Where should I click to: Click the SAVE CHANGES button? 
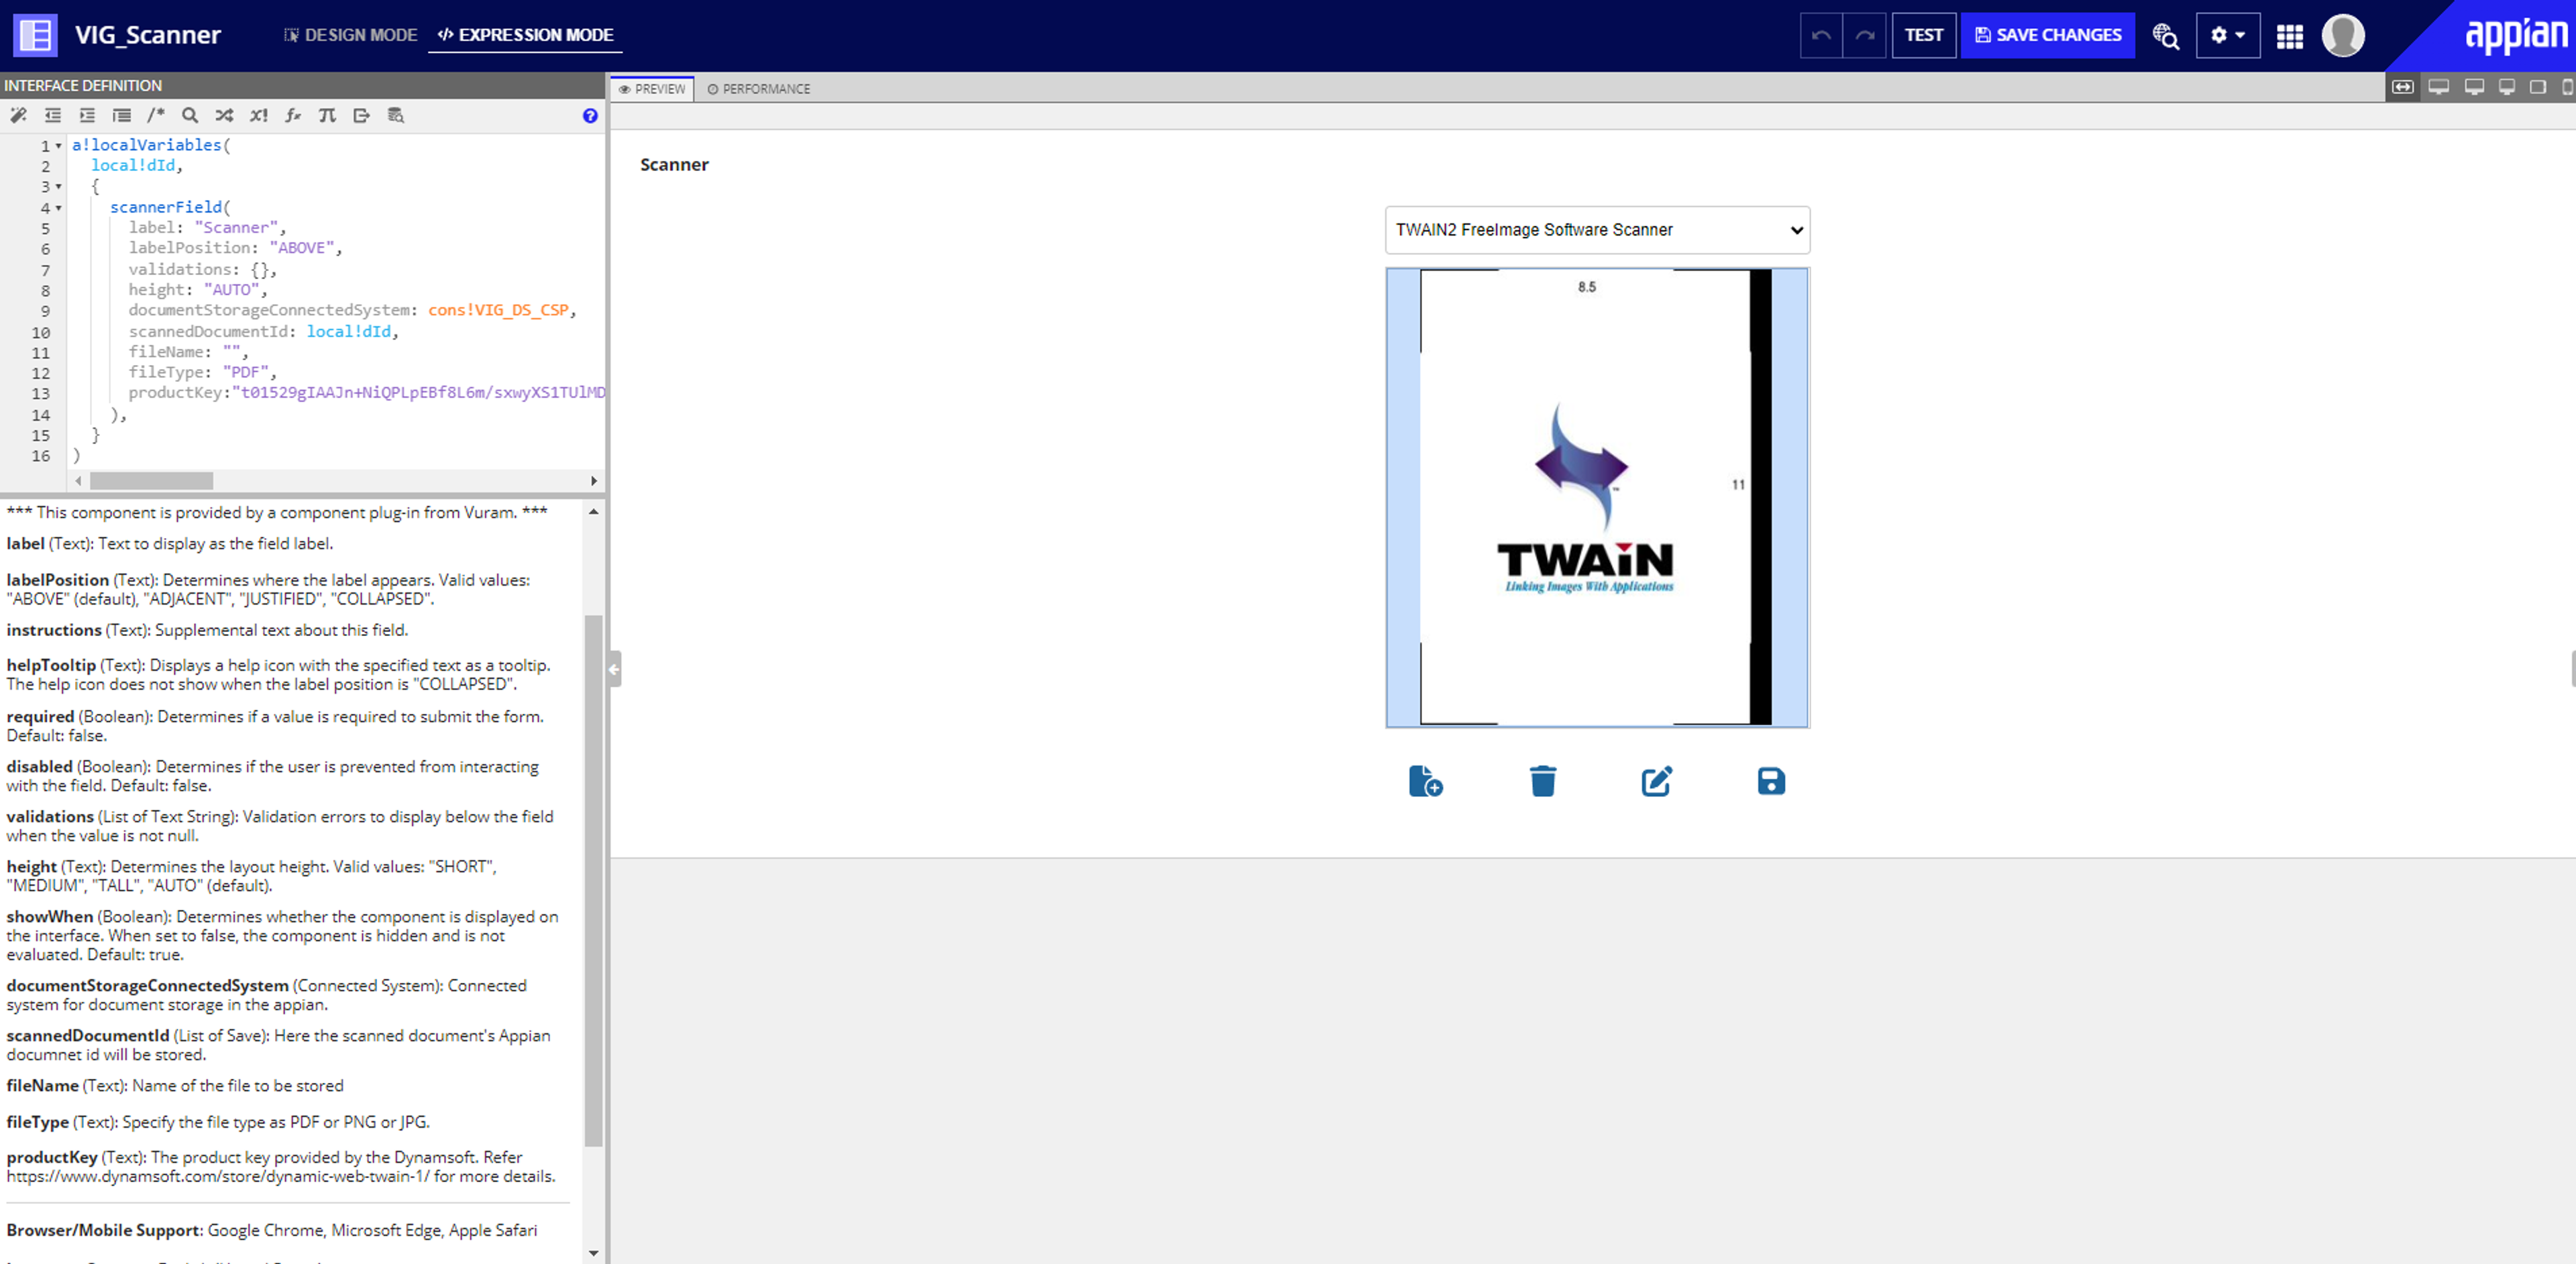(x=2047, y=35)
